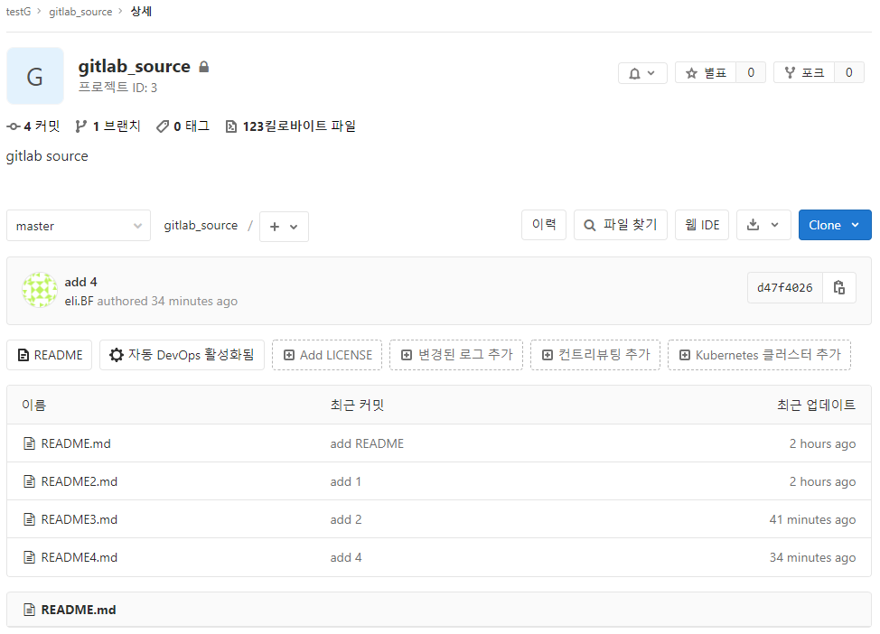Viewport: 880px width, 634px height.
Task: Click the add 2 commit message
Action: (346, 519)
